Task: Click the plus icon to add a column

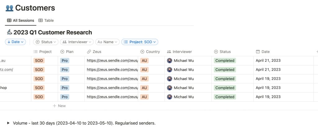Action: point(317,52)
